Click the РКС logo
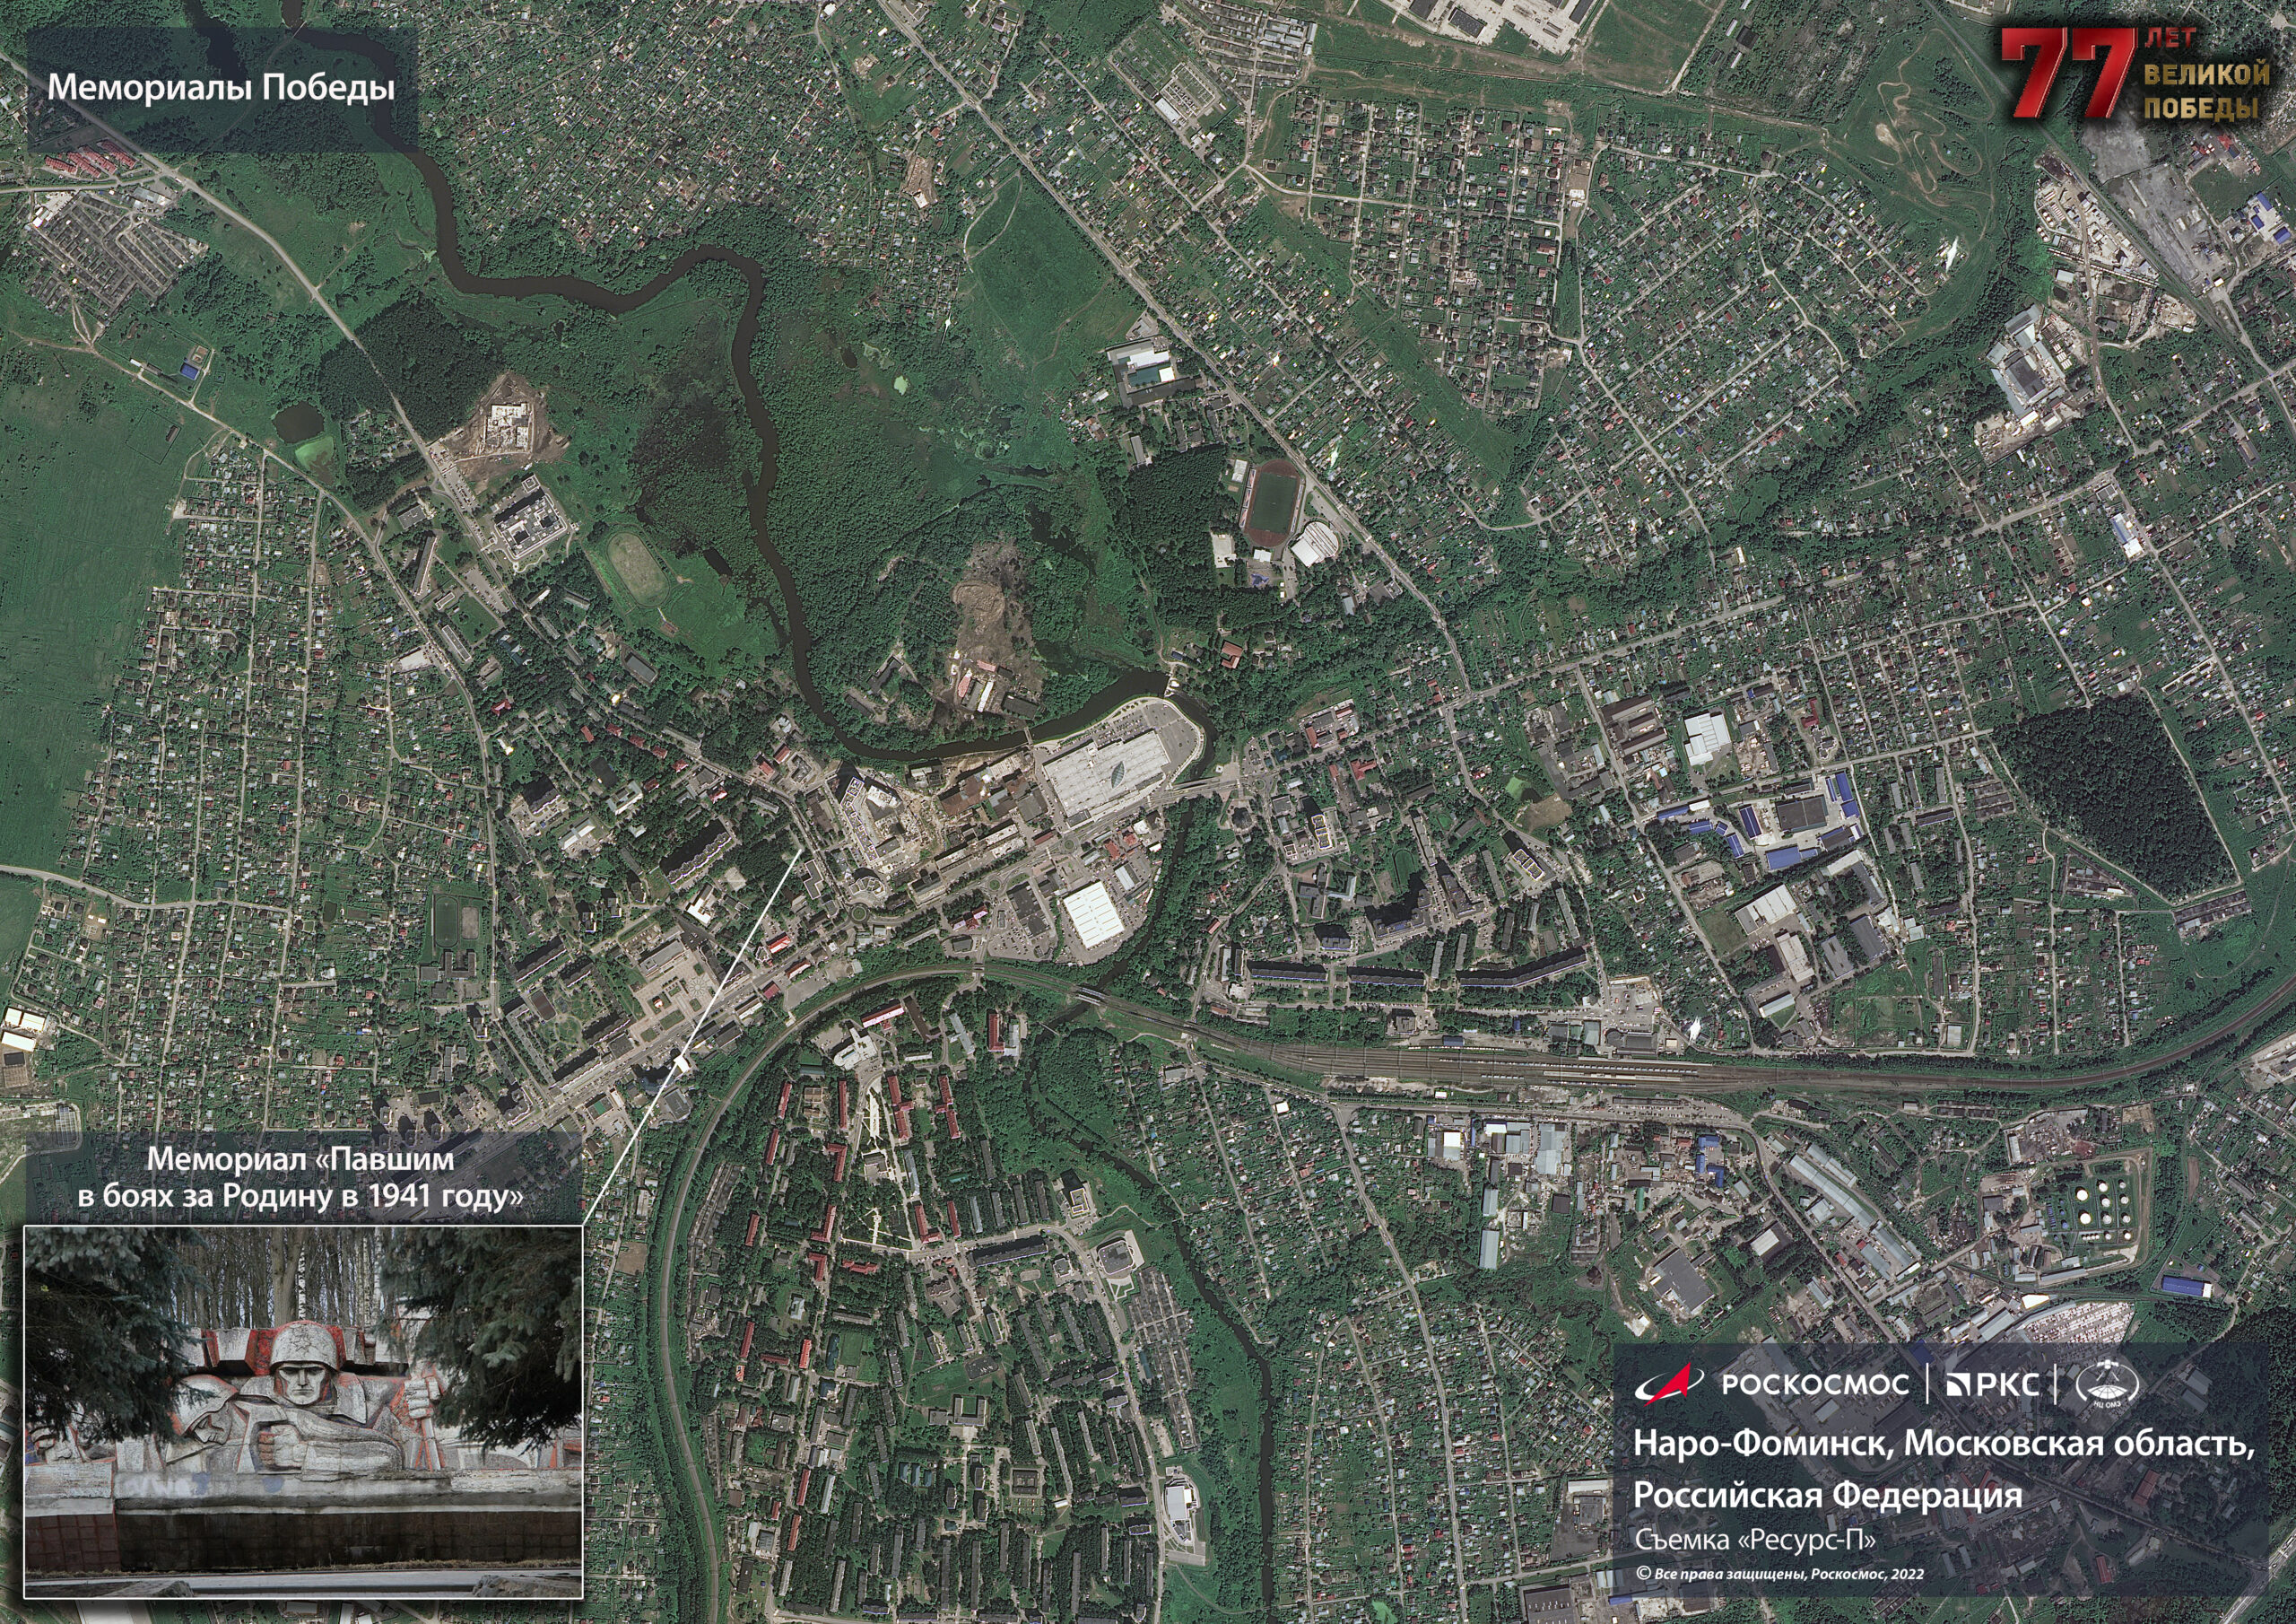The height and width of the screenshot is (1624, 2296). (1991, 1384)
